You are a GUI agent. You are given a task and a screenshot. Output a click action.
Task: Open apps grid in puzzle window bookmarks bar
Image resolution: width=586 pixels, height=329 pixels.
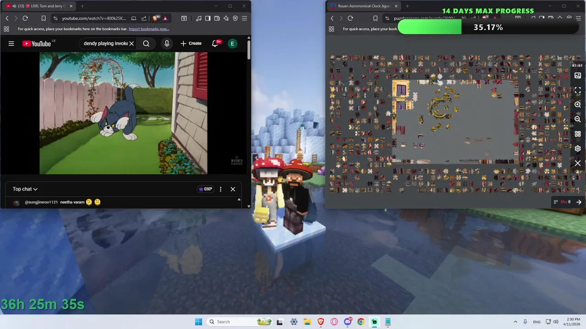tap(331, 29)
